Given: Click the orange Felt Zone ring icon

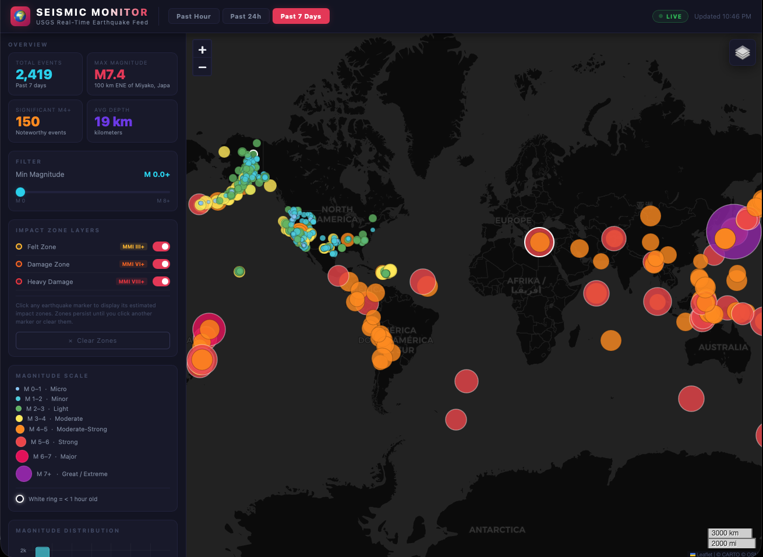Looking at the screenshot, I should tap(19, 246).
